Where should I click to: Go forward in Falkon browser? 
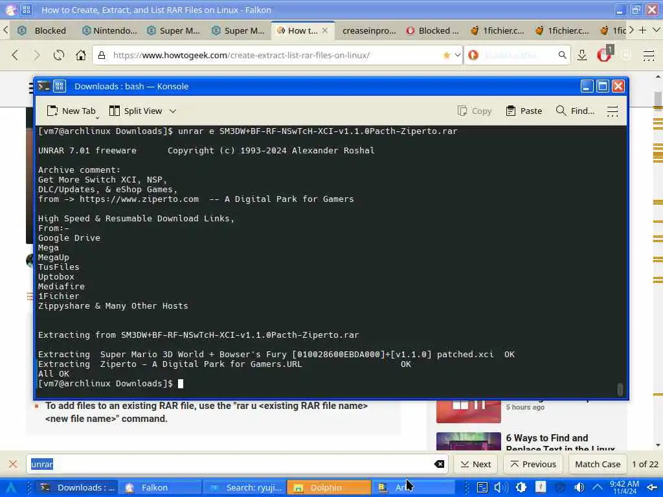[x=37, y=55]
